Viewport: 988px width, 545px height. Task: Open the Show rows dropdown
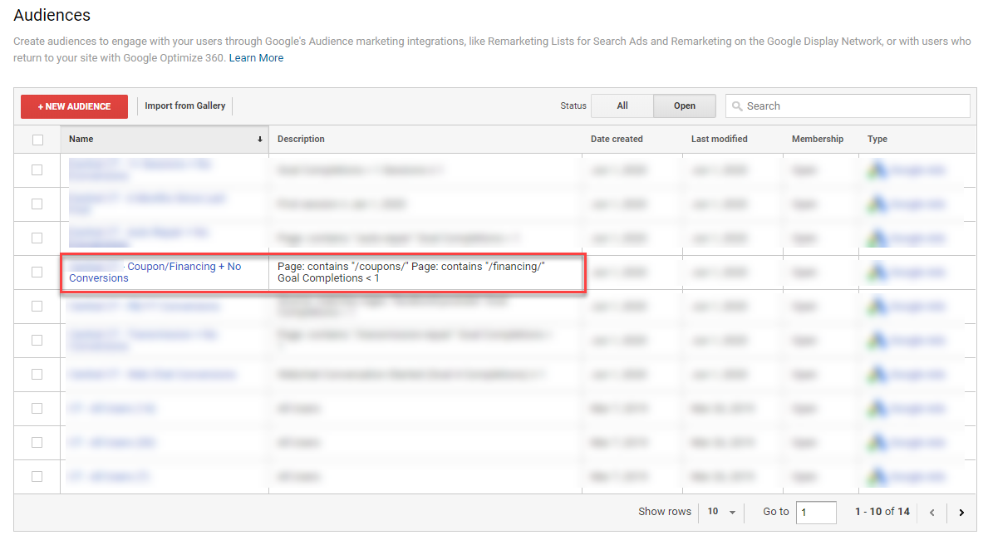[x=721, y=513]
